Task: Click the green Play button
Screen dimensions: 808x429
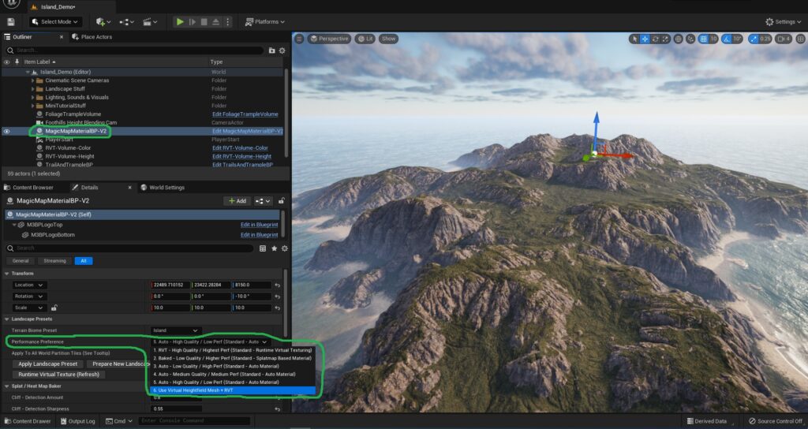Action: point(180,21)
